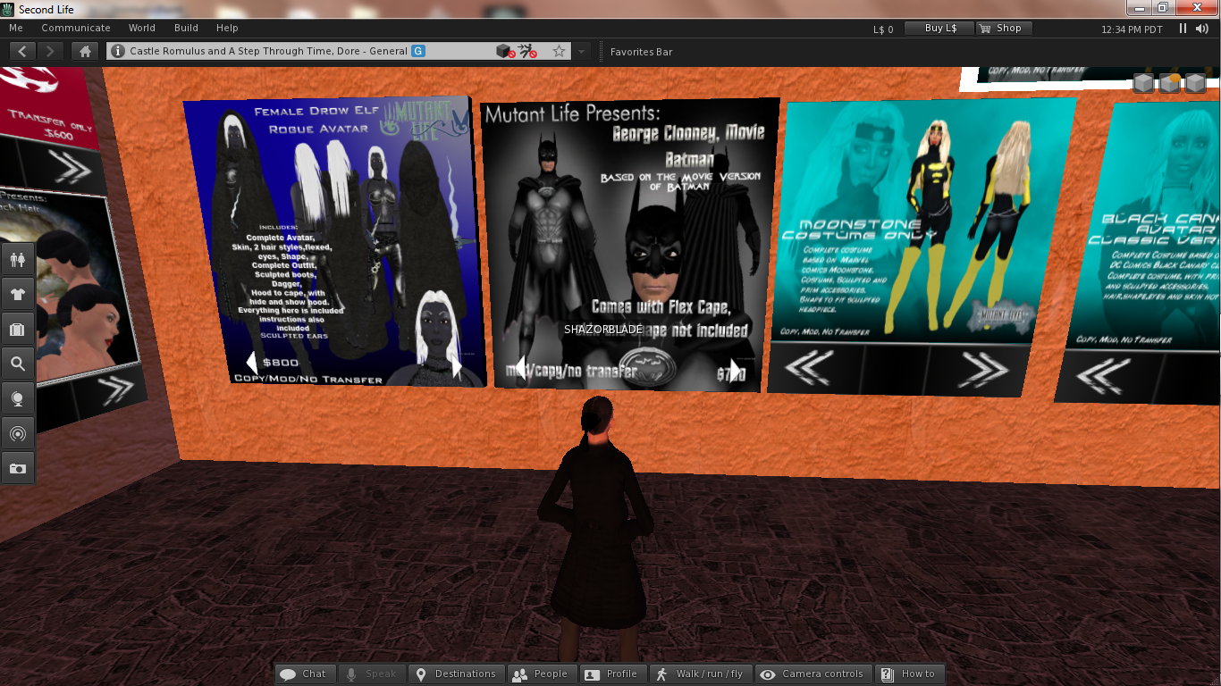Click the Moonstone Costume Only poster
The height and width of the screenshot is (686, 1221).
tap(923, 223)
